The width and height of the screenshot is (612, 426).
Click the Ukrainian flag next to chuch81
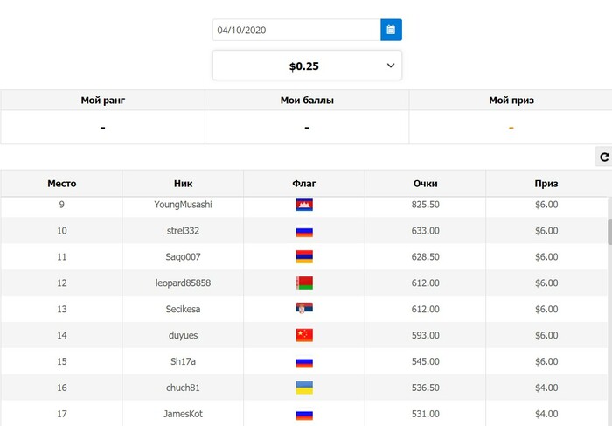[304, 388]
